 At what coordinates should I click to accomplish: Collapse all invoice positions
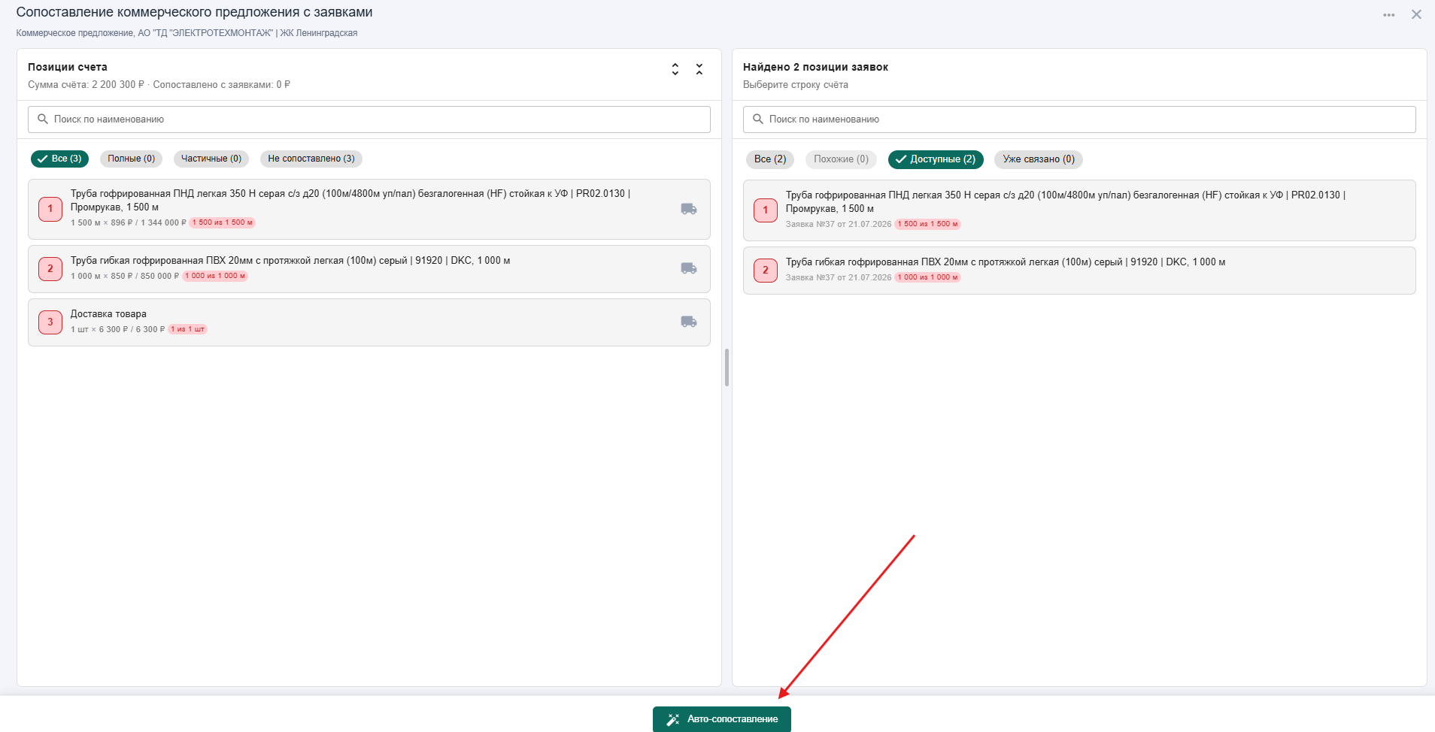699,69
